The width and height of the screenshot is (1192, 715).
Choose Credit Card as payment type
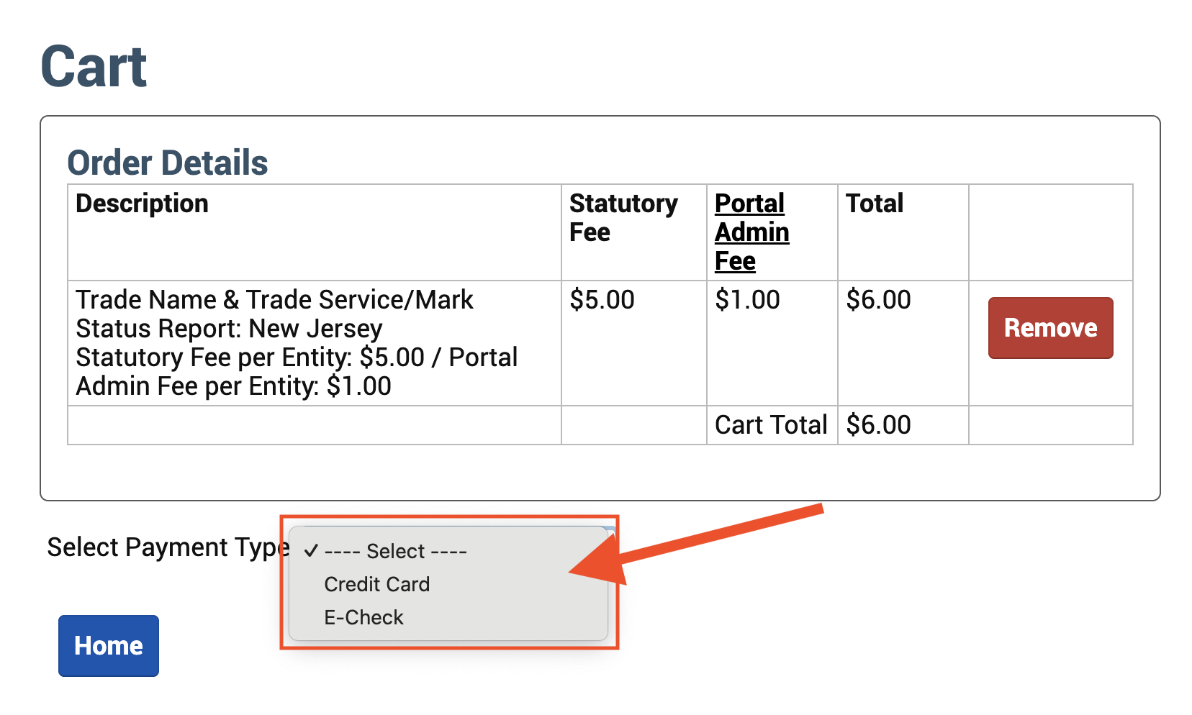click(x=377, y=584)
